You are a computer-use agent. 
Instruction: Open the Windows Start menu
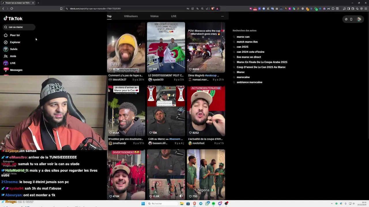click(143, 204)
